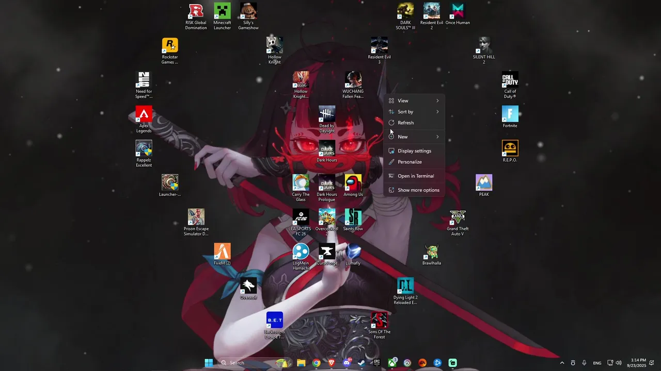Click the microphone icon in system tray
This screenshot has width=661, height=371.
(x=584, y=363)
